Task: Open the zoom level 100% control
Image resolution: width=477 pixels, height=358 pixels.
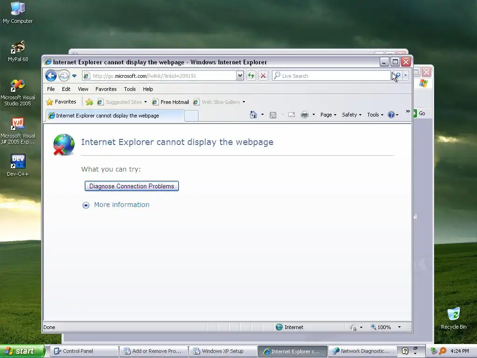Action: pos(381,327)
